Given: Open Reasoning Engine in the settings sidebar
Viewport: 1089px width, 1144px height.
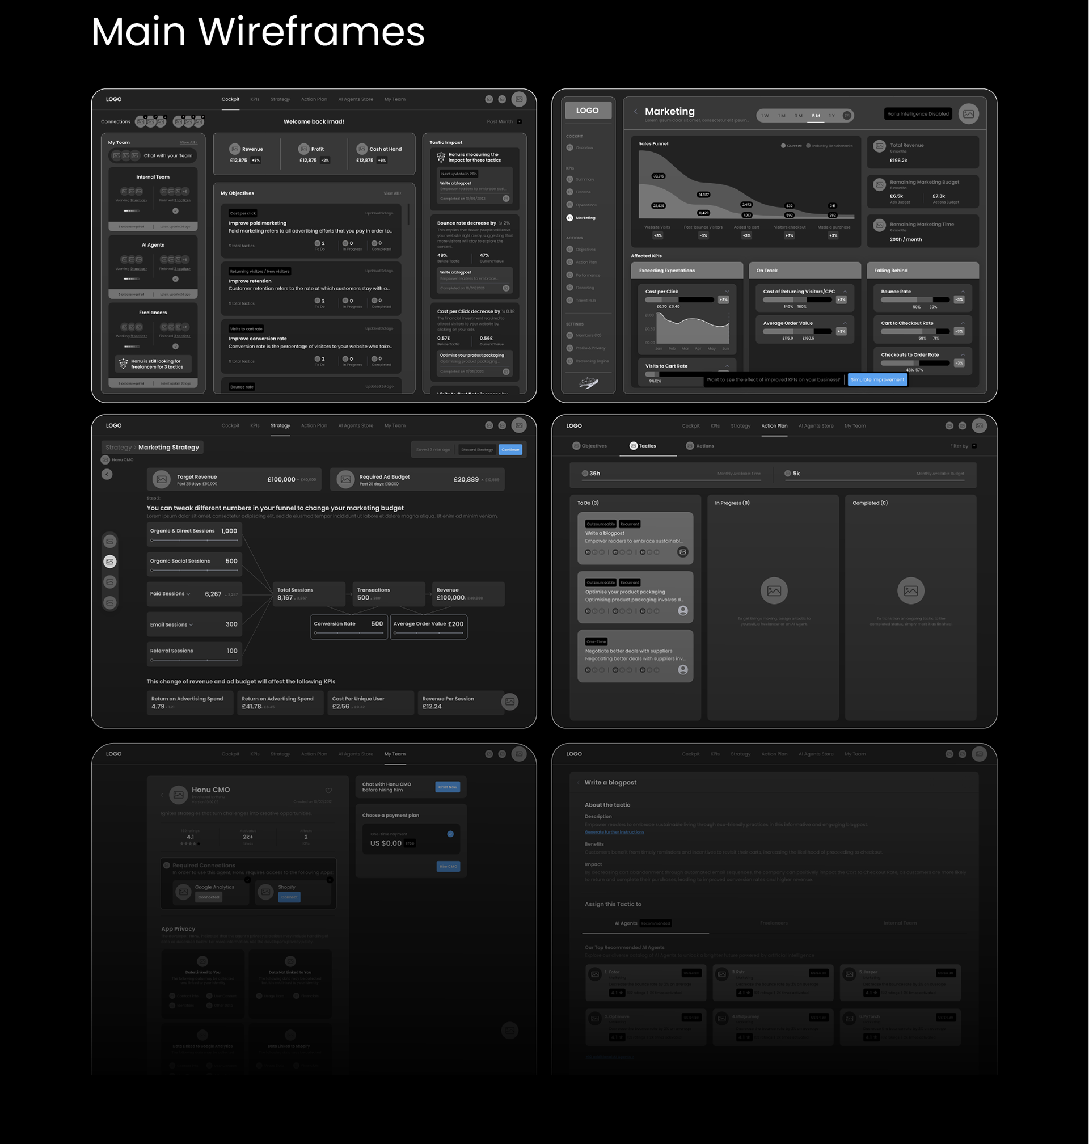Looking at the screenshot, I should click(x=592, y=361).
